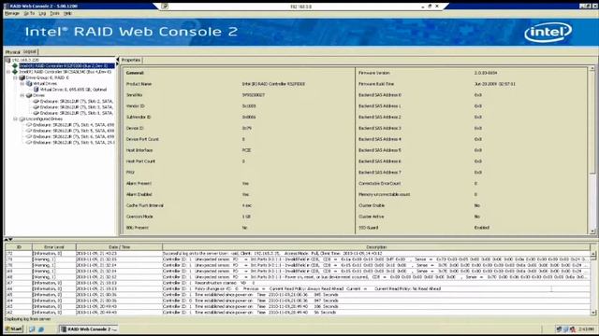
Task: Click the Cache Flush Interval label
Action: click(145, 205)
